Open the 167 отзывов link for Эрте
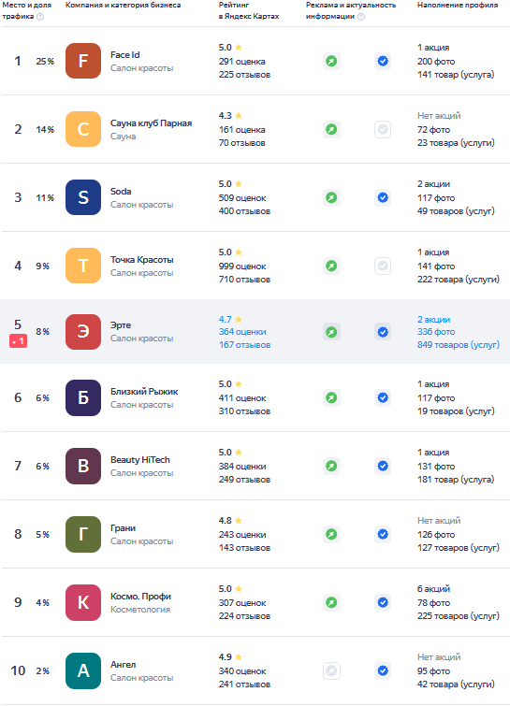 pyautogui.click(x=244, y=345)
